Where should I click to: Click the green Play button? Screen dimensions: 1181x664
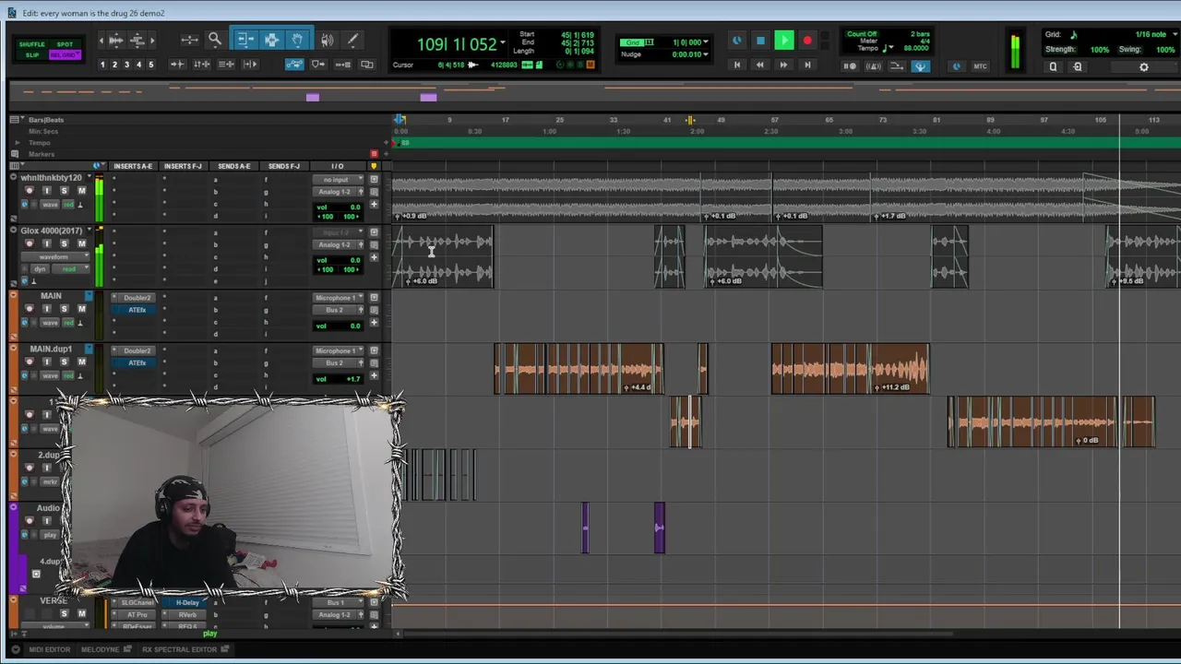pyautogui.click(x=783, y=41)
